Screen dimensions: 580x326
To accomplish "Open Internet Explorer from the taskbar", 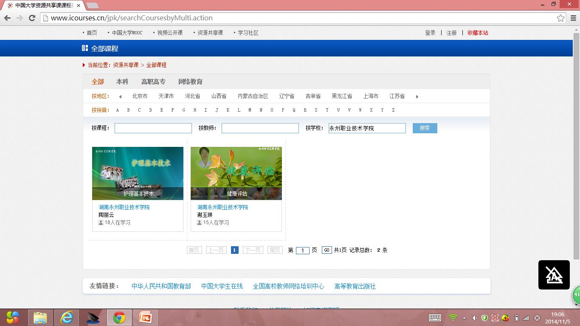I will click(67, 318).
